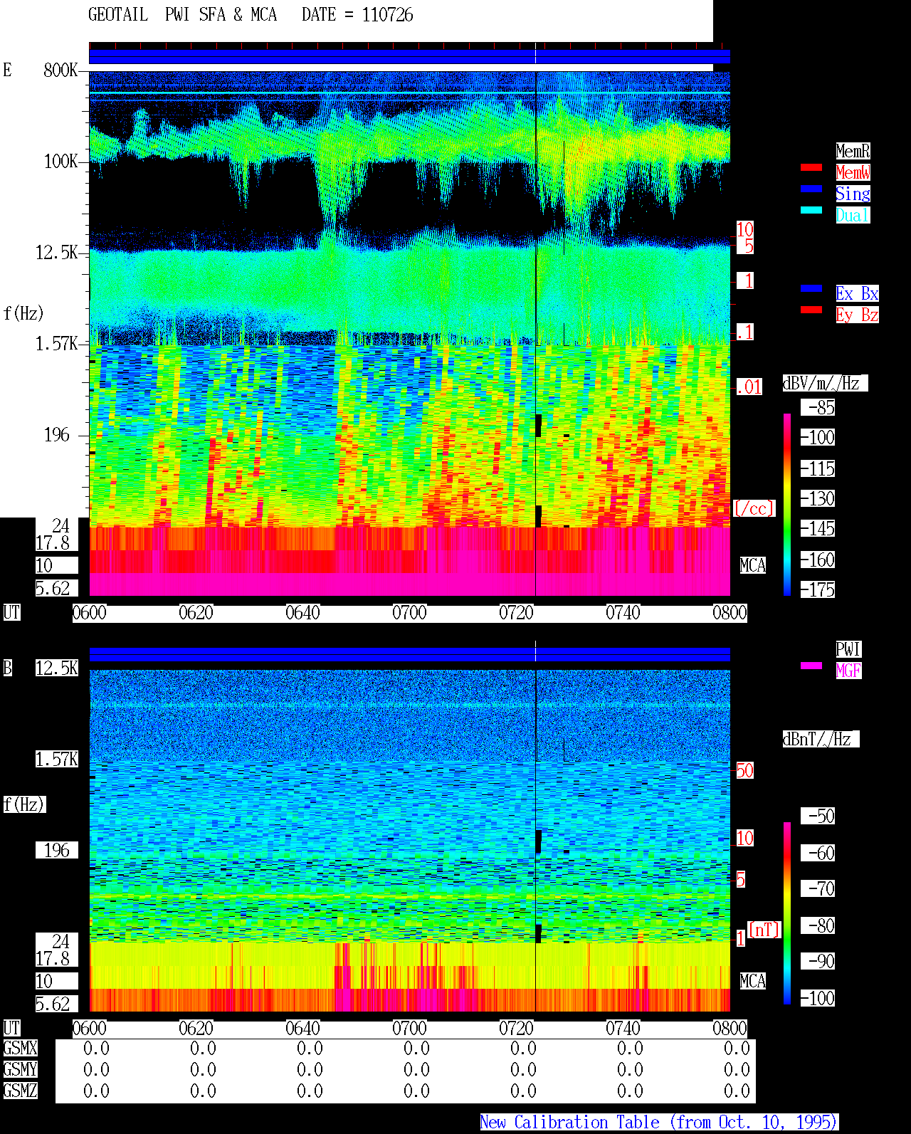Click the '[/cc]' density unit label

click(754, 508)
